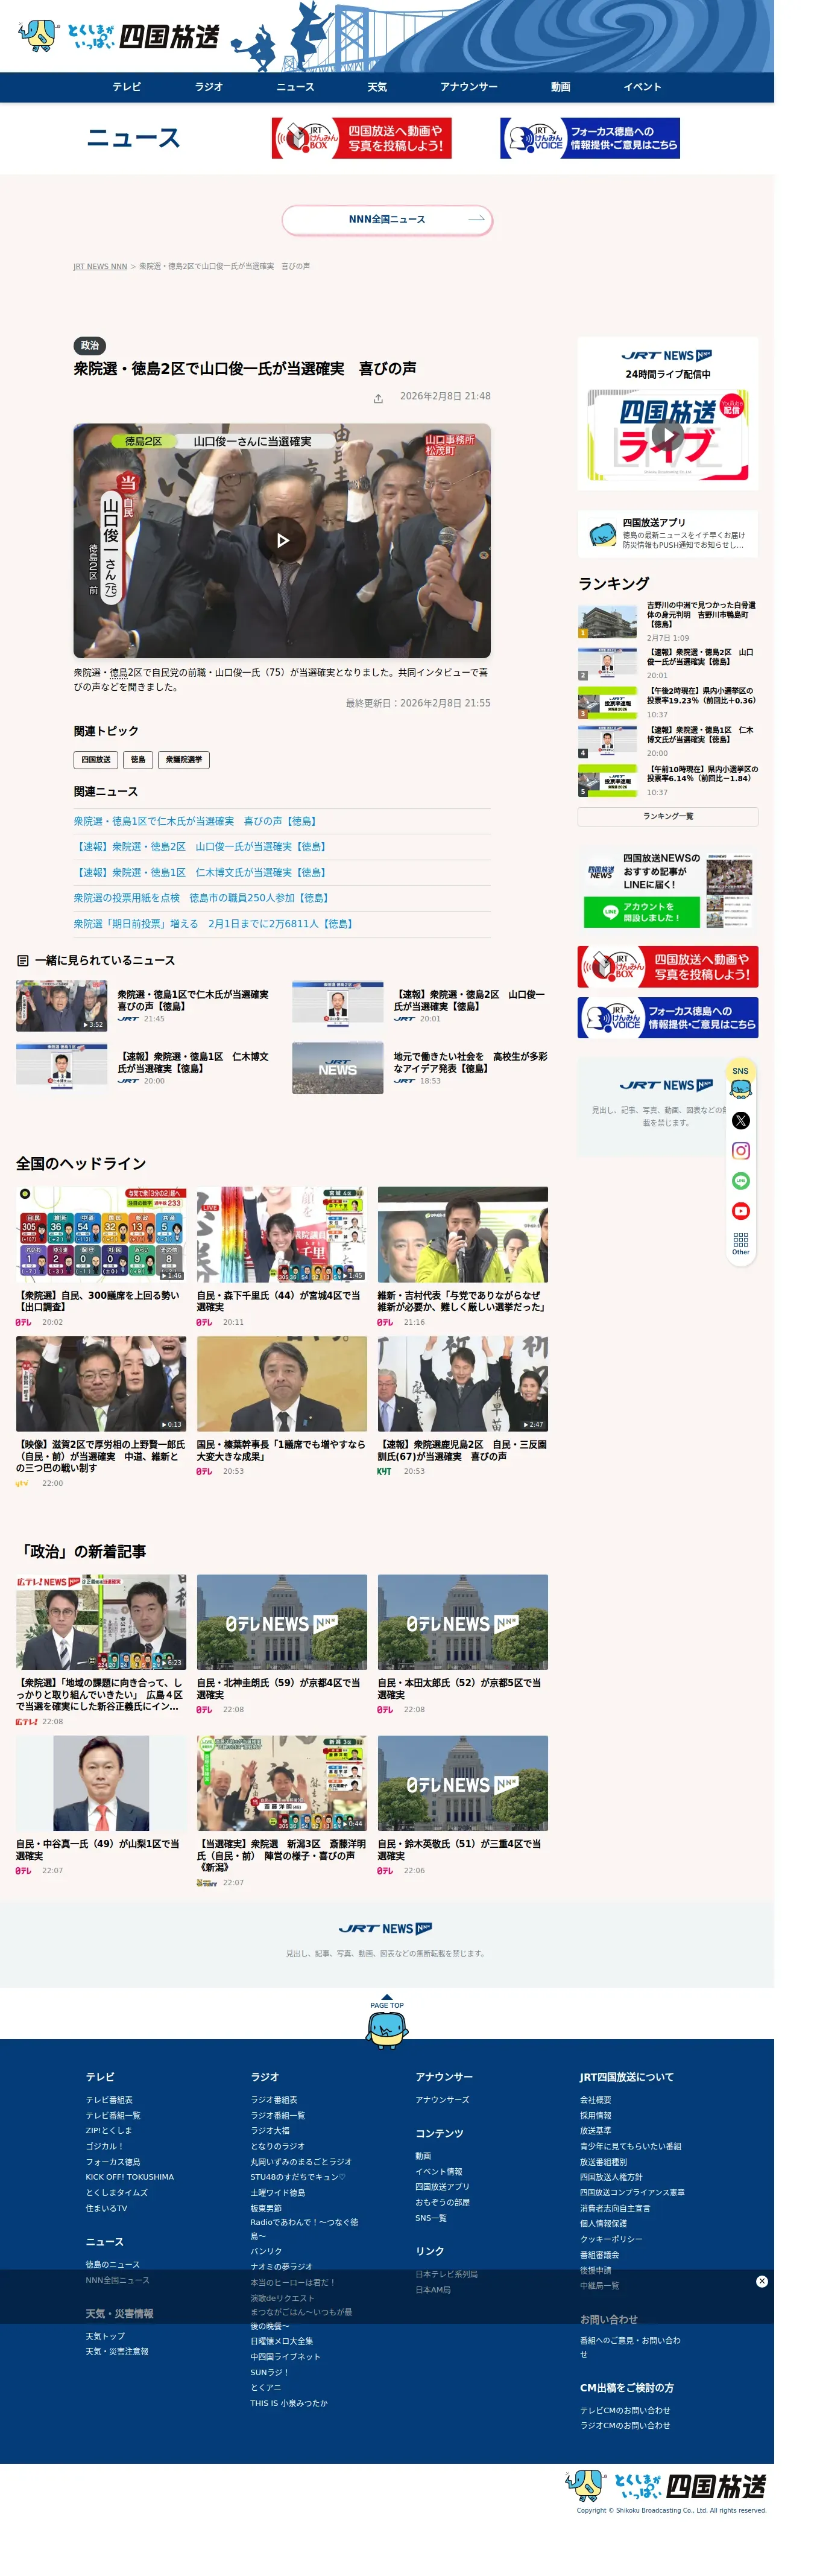Screen dimensions: 820x2576
Task: Open the 天気 menu
Action: point(377,87)
